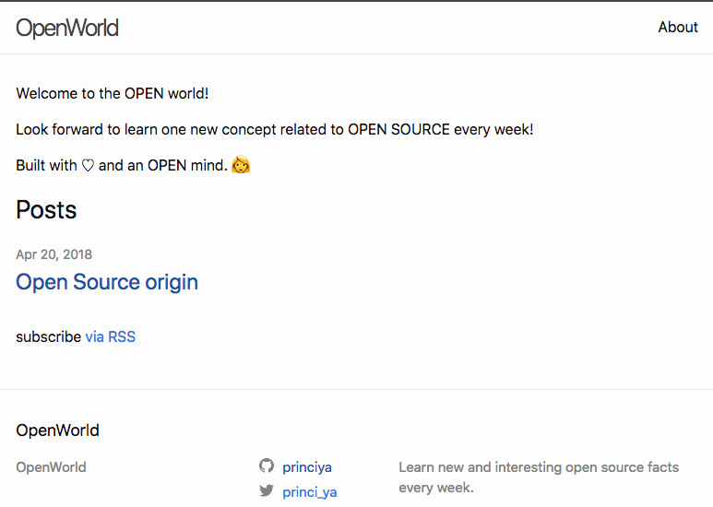Click the Twitter bird icon in footer

click(x=267, y=491)
